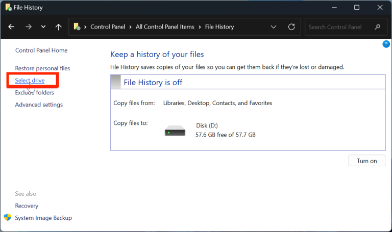Open the recent locations dropdown chevron
The image size is (392, 232).
click(x=43, y=27)
